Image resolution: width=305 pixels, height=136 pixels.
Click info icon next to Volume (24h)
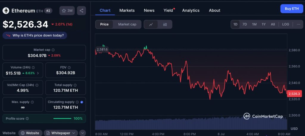(x=33, y=67)
